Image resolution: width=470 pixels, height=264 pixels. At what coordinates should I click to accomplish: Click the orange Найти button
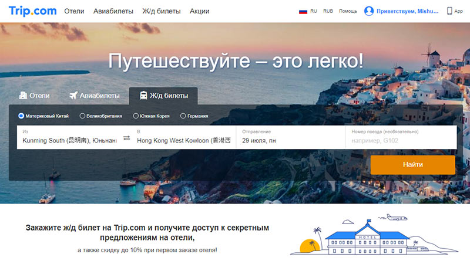[413, 165]
